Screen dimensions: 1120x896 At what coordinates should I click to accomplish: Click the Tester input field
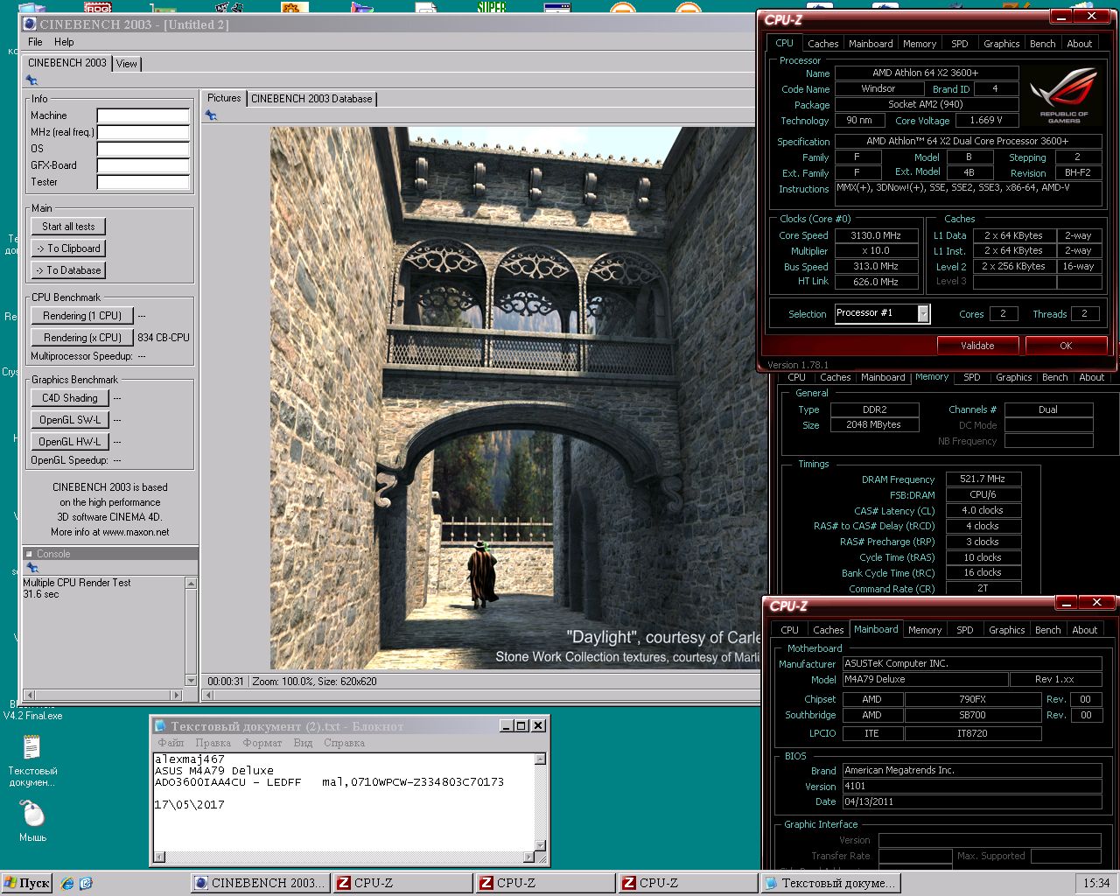click(143, 182)
